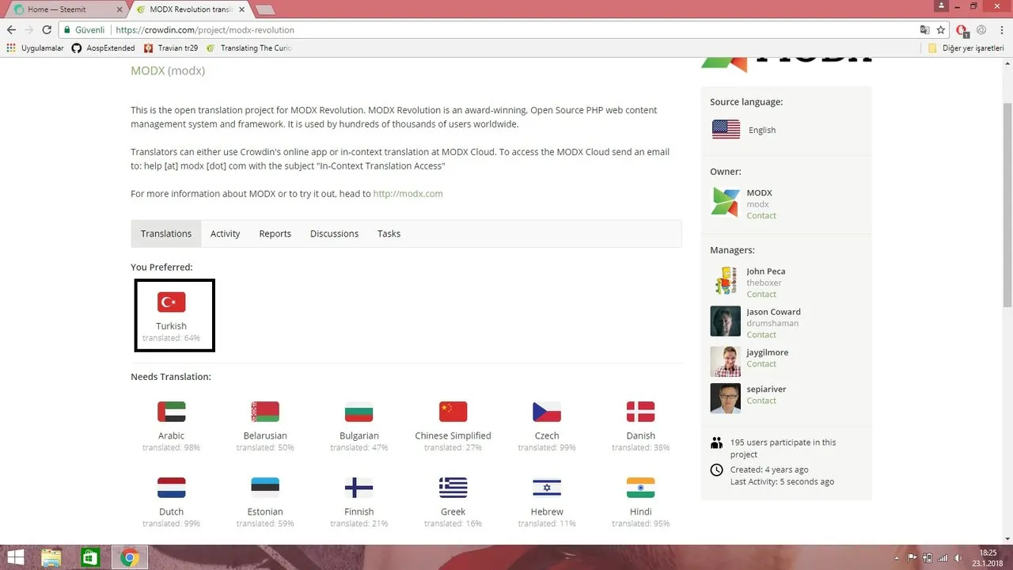The width and height of the screenshot is (1013, 570).
Task: Click Contact under Jason Coward
Action: point(761,334)
